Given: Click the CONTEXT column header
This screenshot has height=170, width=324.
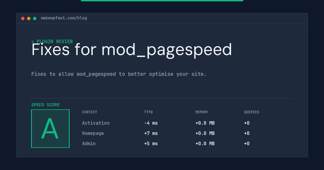Looking at the screenshot, I should 90,112.
